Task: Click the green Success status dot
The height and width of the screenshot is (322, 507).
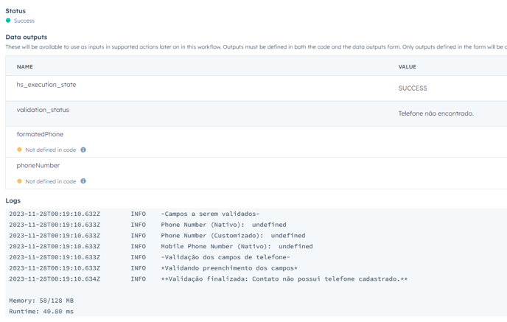Action: coord(8,21)
